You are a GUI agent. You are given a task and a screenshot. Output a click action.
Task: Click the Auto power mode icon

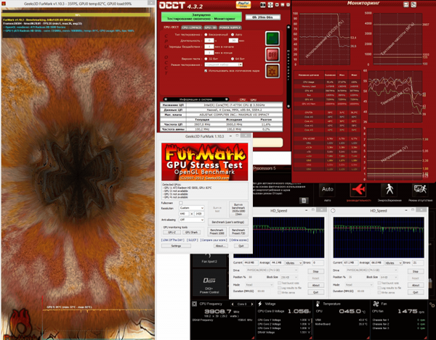click(327, 189)
